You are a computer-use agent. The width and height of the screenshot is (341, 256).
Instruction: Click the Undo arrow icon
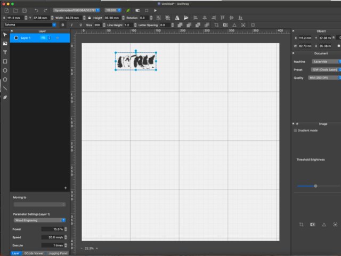point(36,10)
